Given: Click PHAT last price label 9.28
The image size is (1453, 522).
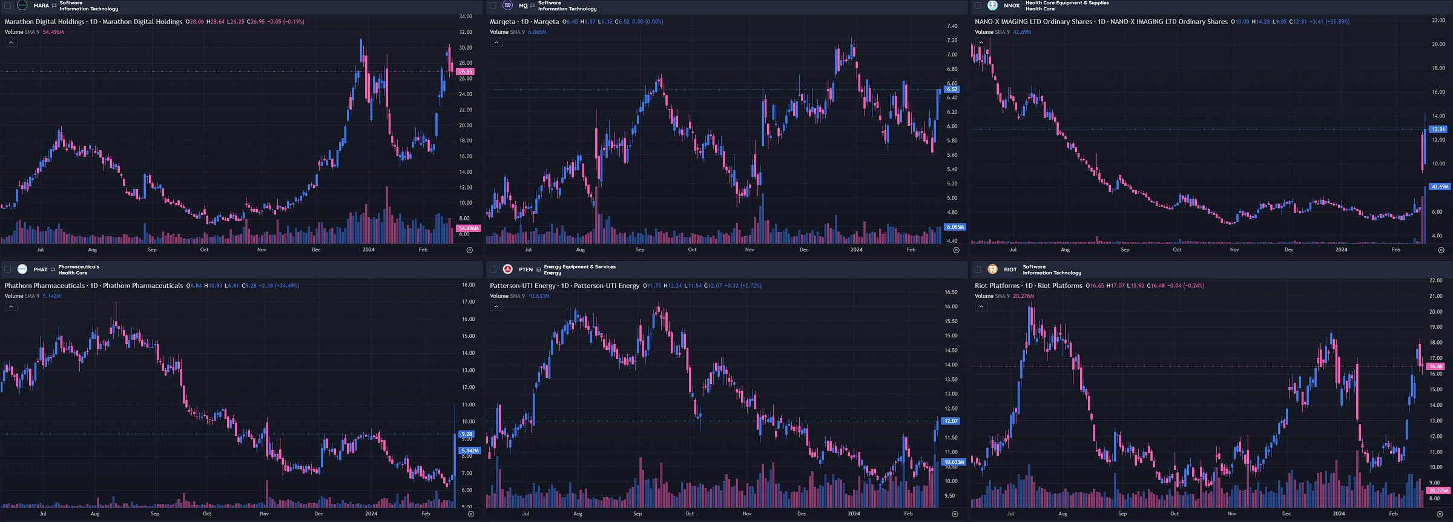Looking at the screenshot, I should [x=467, y=434].
